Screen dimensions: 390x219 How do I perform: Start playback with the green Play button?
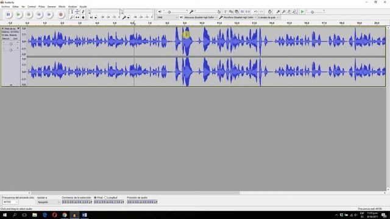click(x=18, y=15)
